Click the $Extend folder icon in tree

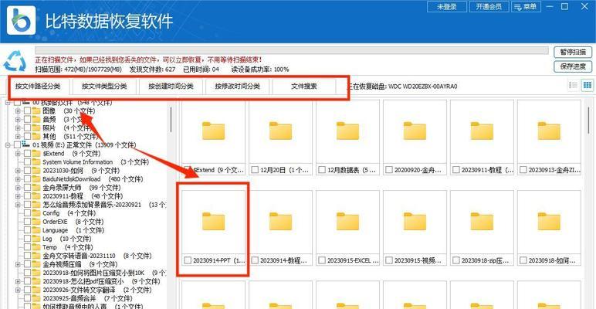36,154
